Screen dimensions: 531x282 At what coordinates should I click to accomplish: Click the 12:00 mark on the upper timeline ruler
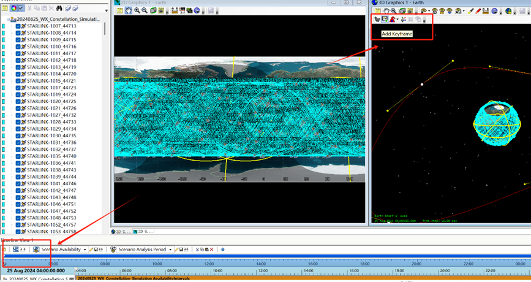tap(209, 264)
